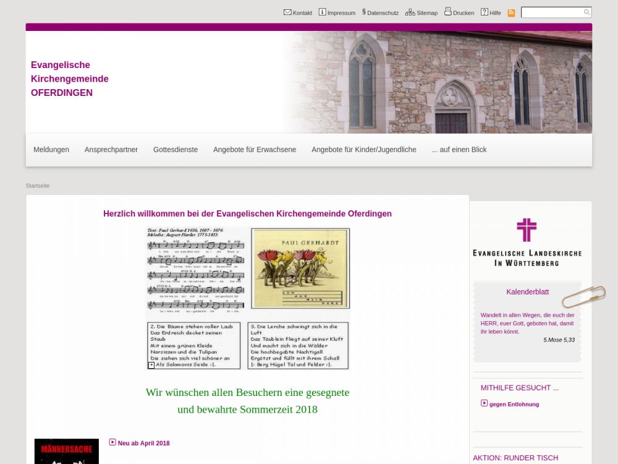The image size is (618, 464).
Task: Expand the song image using plus icon
Action: coord(151,366)
